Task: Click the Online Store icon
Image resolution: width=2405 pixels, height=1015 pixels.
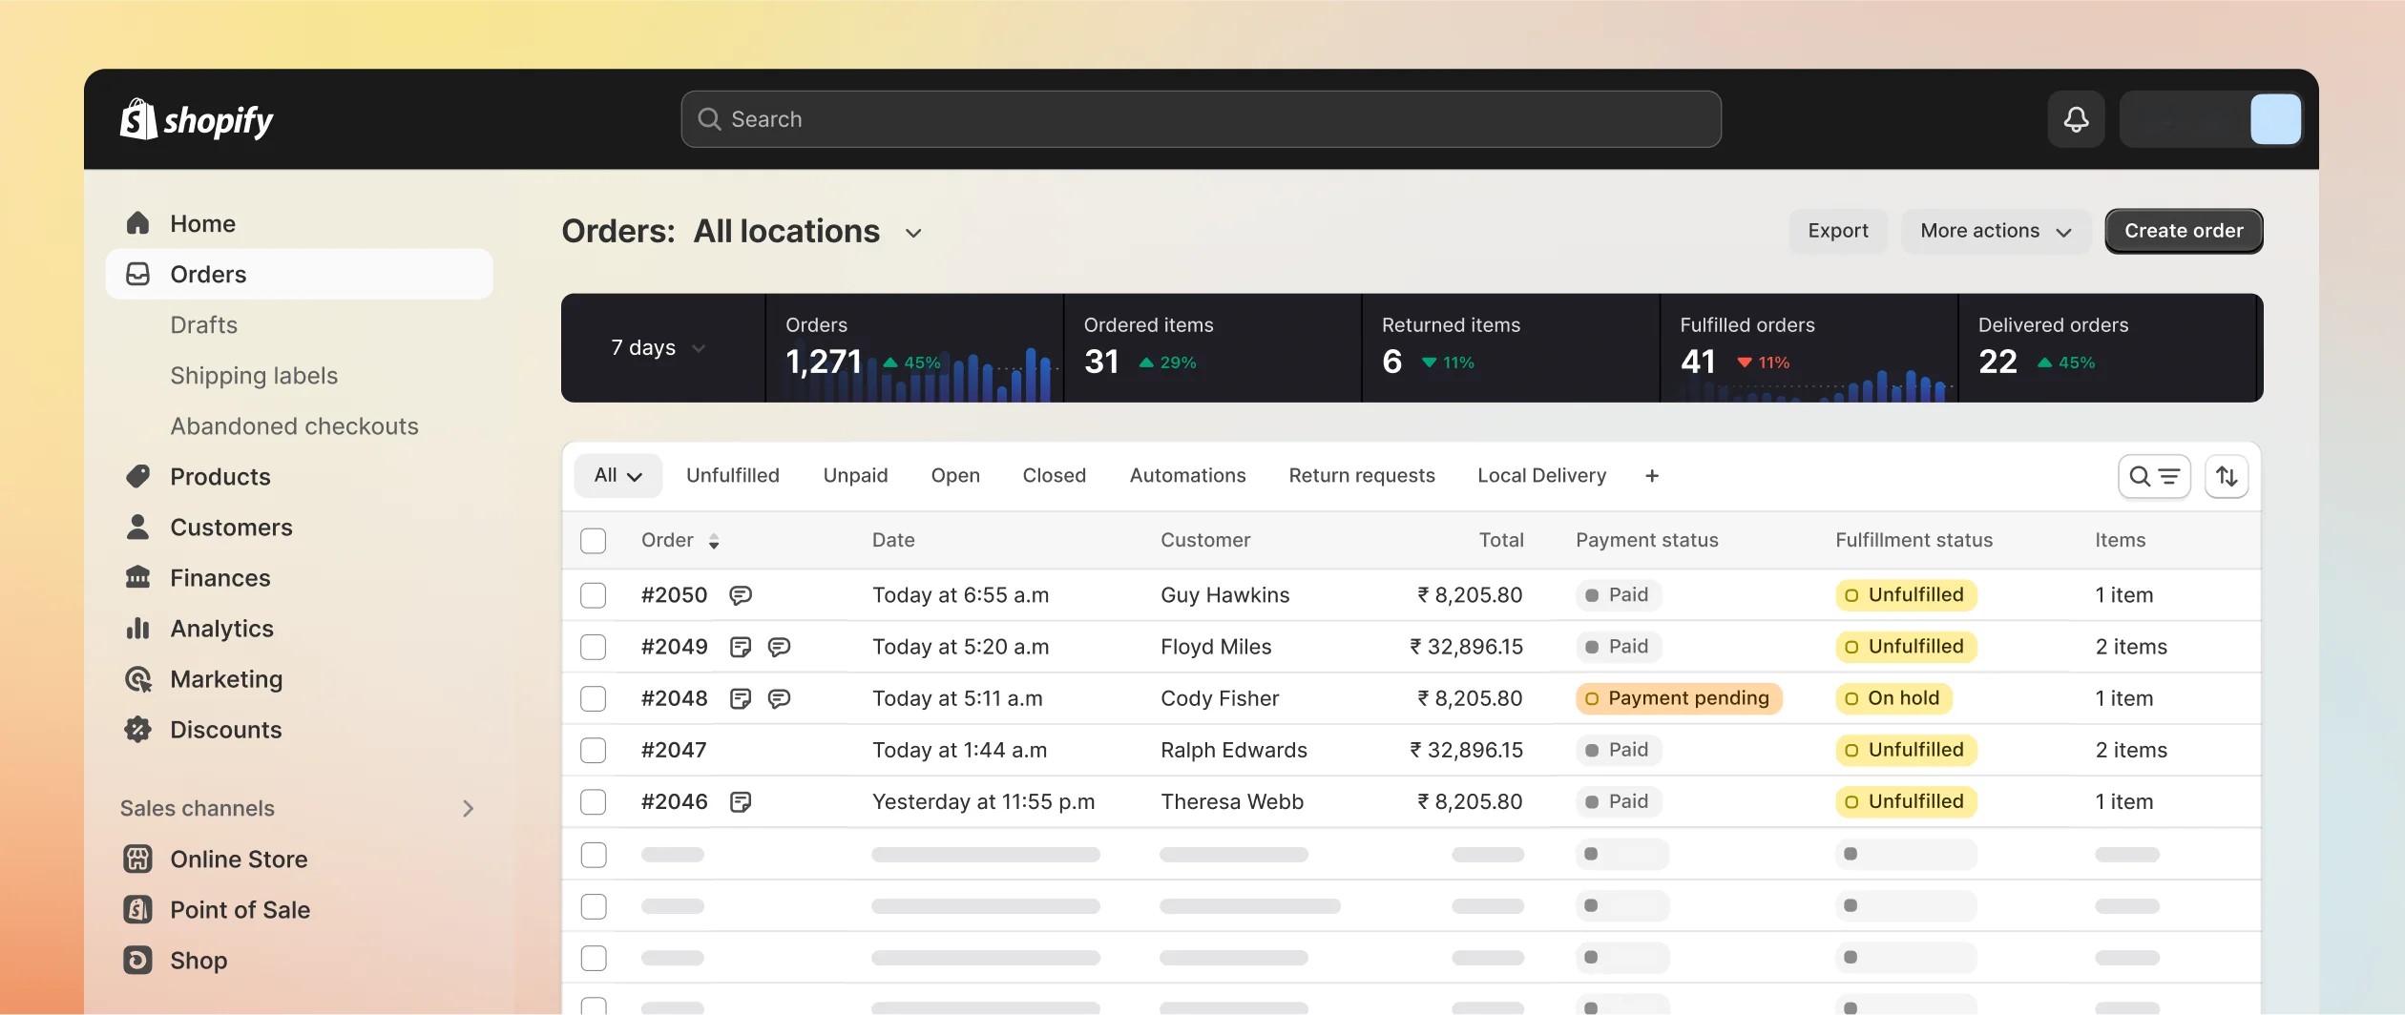Action: coord(138,859)
